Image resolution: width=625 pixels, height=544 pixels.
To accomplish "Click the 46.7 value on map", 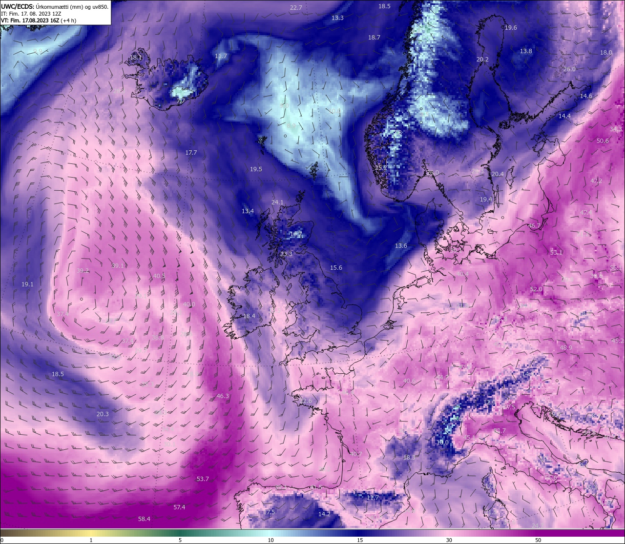I will pos(535,226).
